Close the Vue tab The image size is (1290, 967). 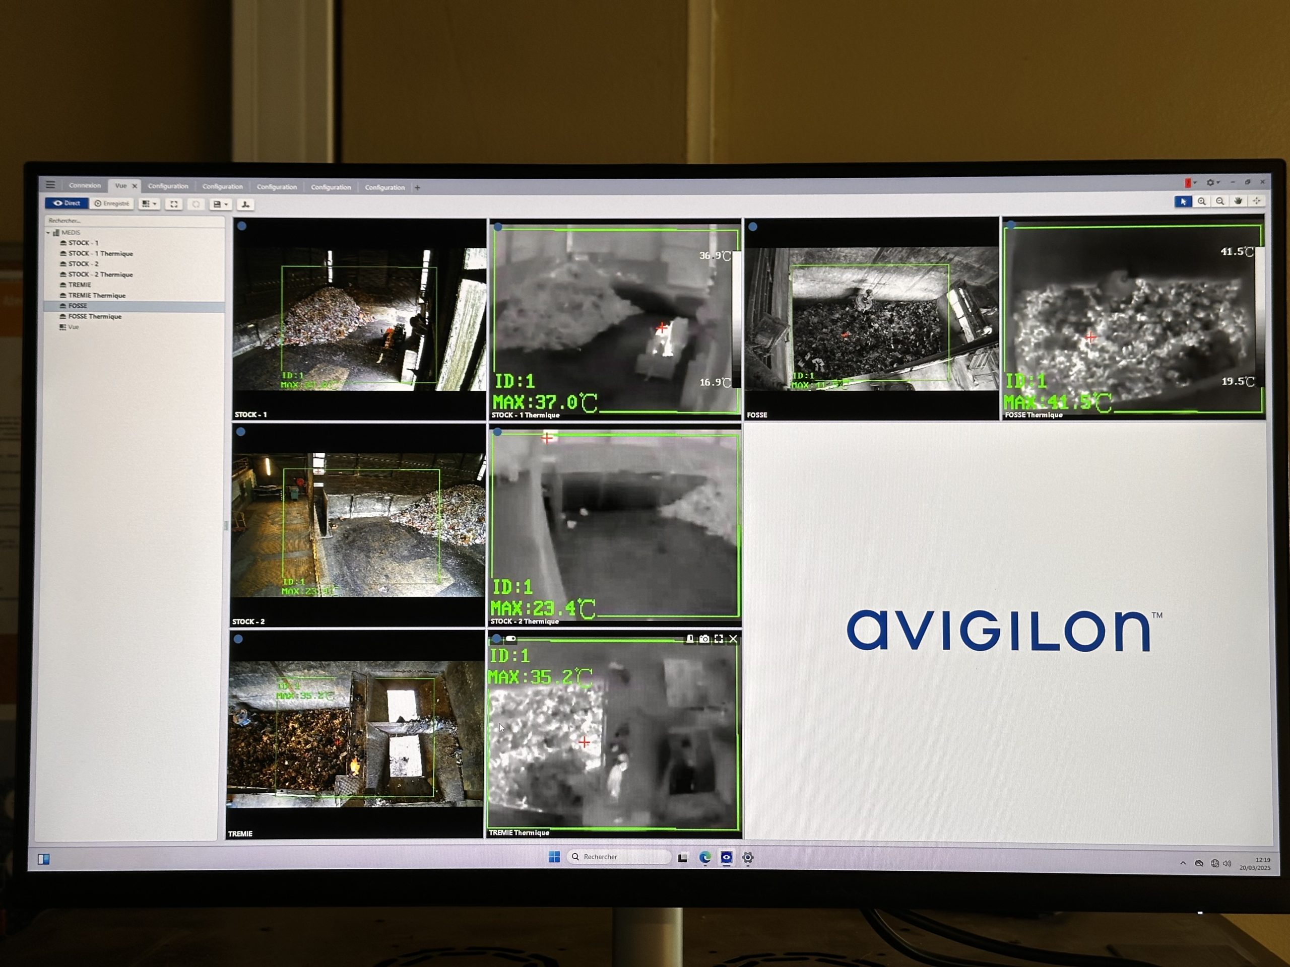135,186
